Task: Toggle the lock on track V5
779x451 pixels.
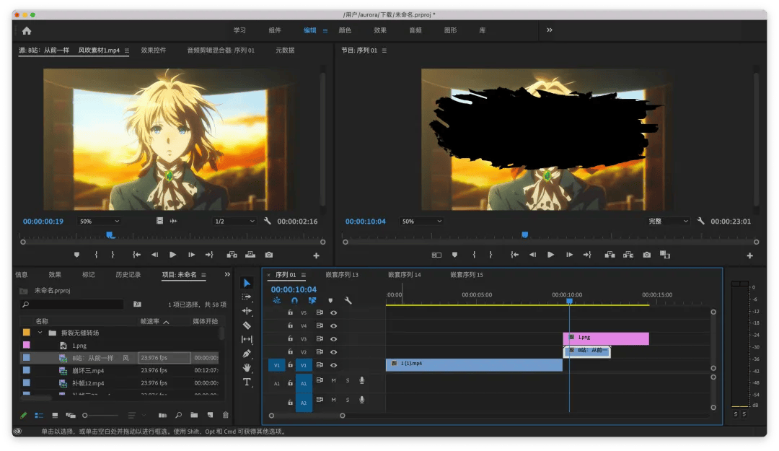Action: 290,313
